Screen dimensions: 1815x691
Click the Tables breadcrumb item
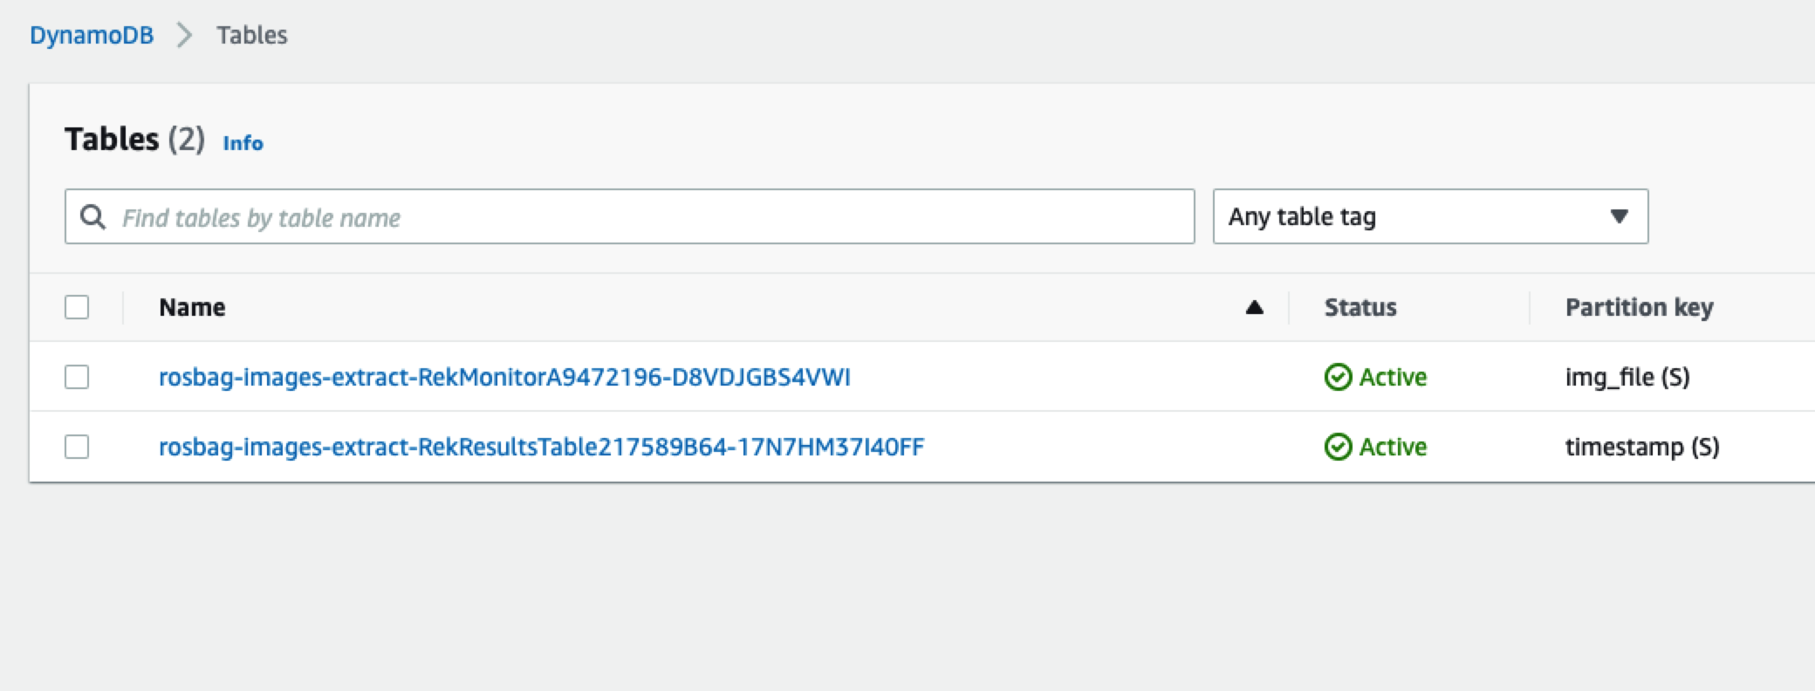[252, 35]
